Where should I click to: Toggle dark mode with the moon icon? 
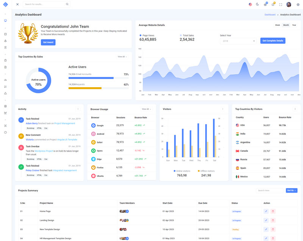click(x=258, y=5)
